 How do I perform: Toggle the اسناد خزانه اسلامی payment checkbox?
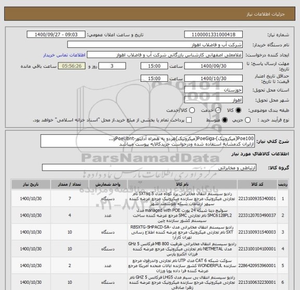[x=189, y=120]
